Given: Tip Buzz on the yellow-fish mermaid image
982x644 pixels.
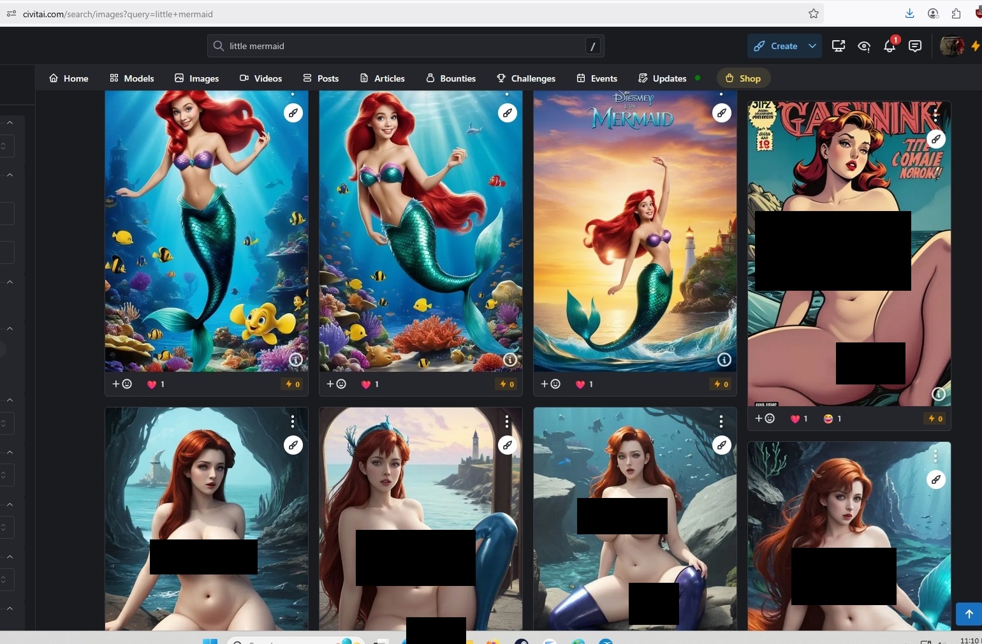Looking at the screenshot, I should (293, 384).
